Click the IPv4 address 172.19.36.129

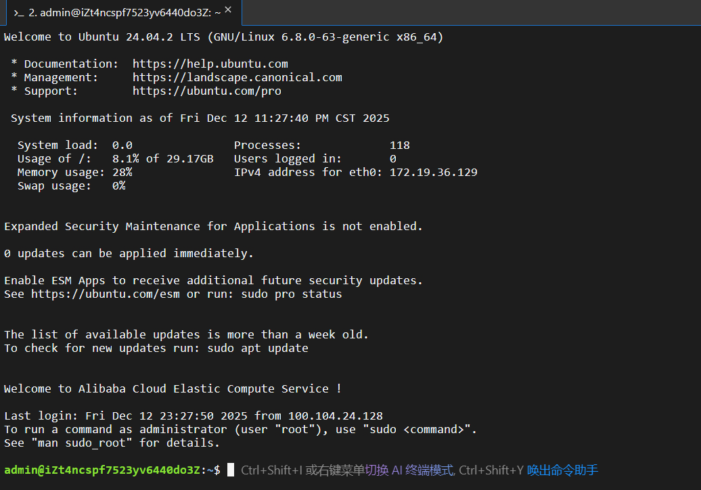tap(433, 172)
